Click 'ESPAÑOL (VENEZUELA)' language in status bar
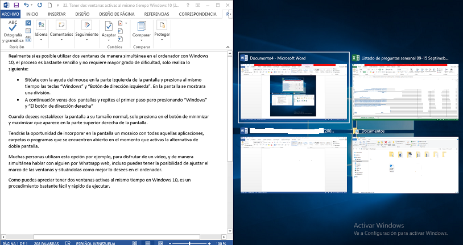 96,243
